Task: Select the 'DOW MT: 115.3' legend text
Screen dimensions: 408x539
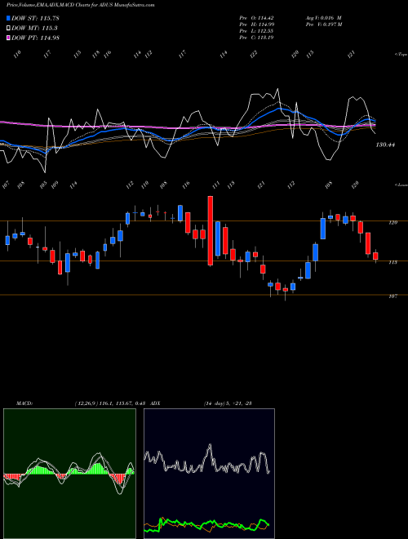Action: pos(34,29)
